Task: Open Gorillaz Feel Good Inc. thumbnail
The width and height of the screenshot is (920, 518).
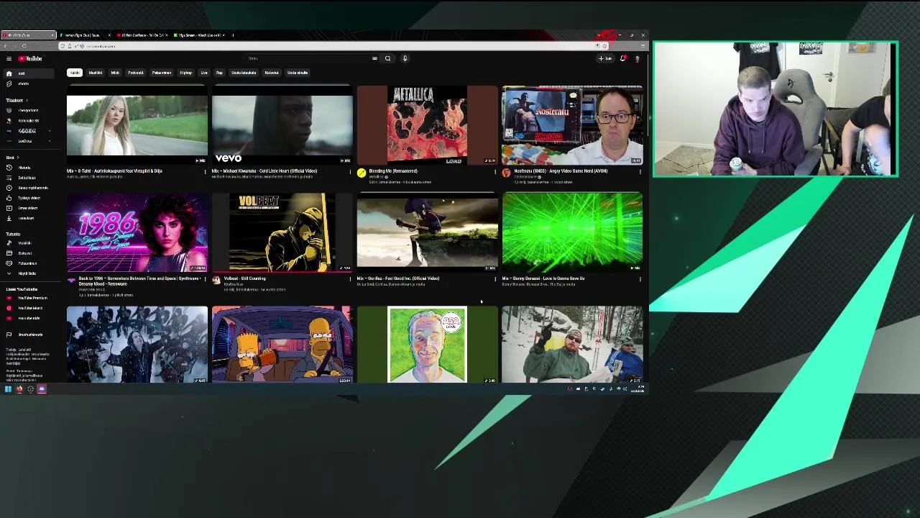Action: pos(427,232)
